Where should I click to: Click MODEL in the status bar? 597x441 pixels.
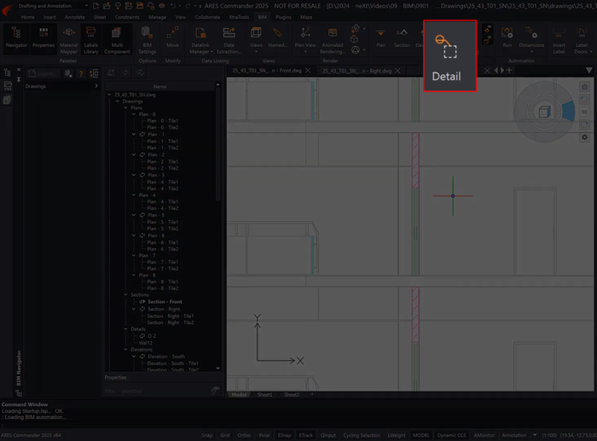point(421,435)
